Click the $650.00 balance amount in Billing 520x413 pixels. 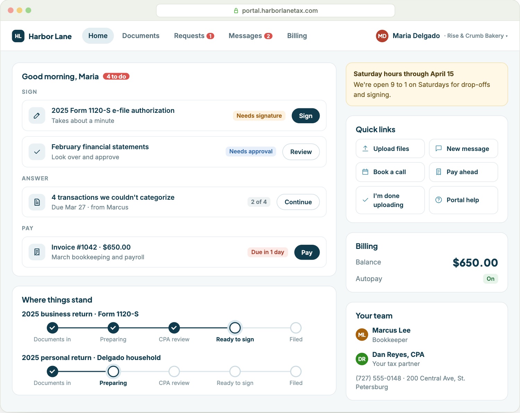coord(475,263)
